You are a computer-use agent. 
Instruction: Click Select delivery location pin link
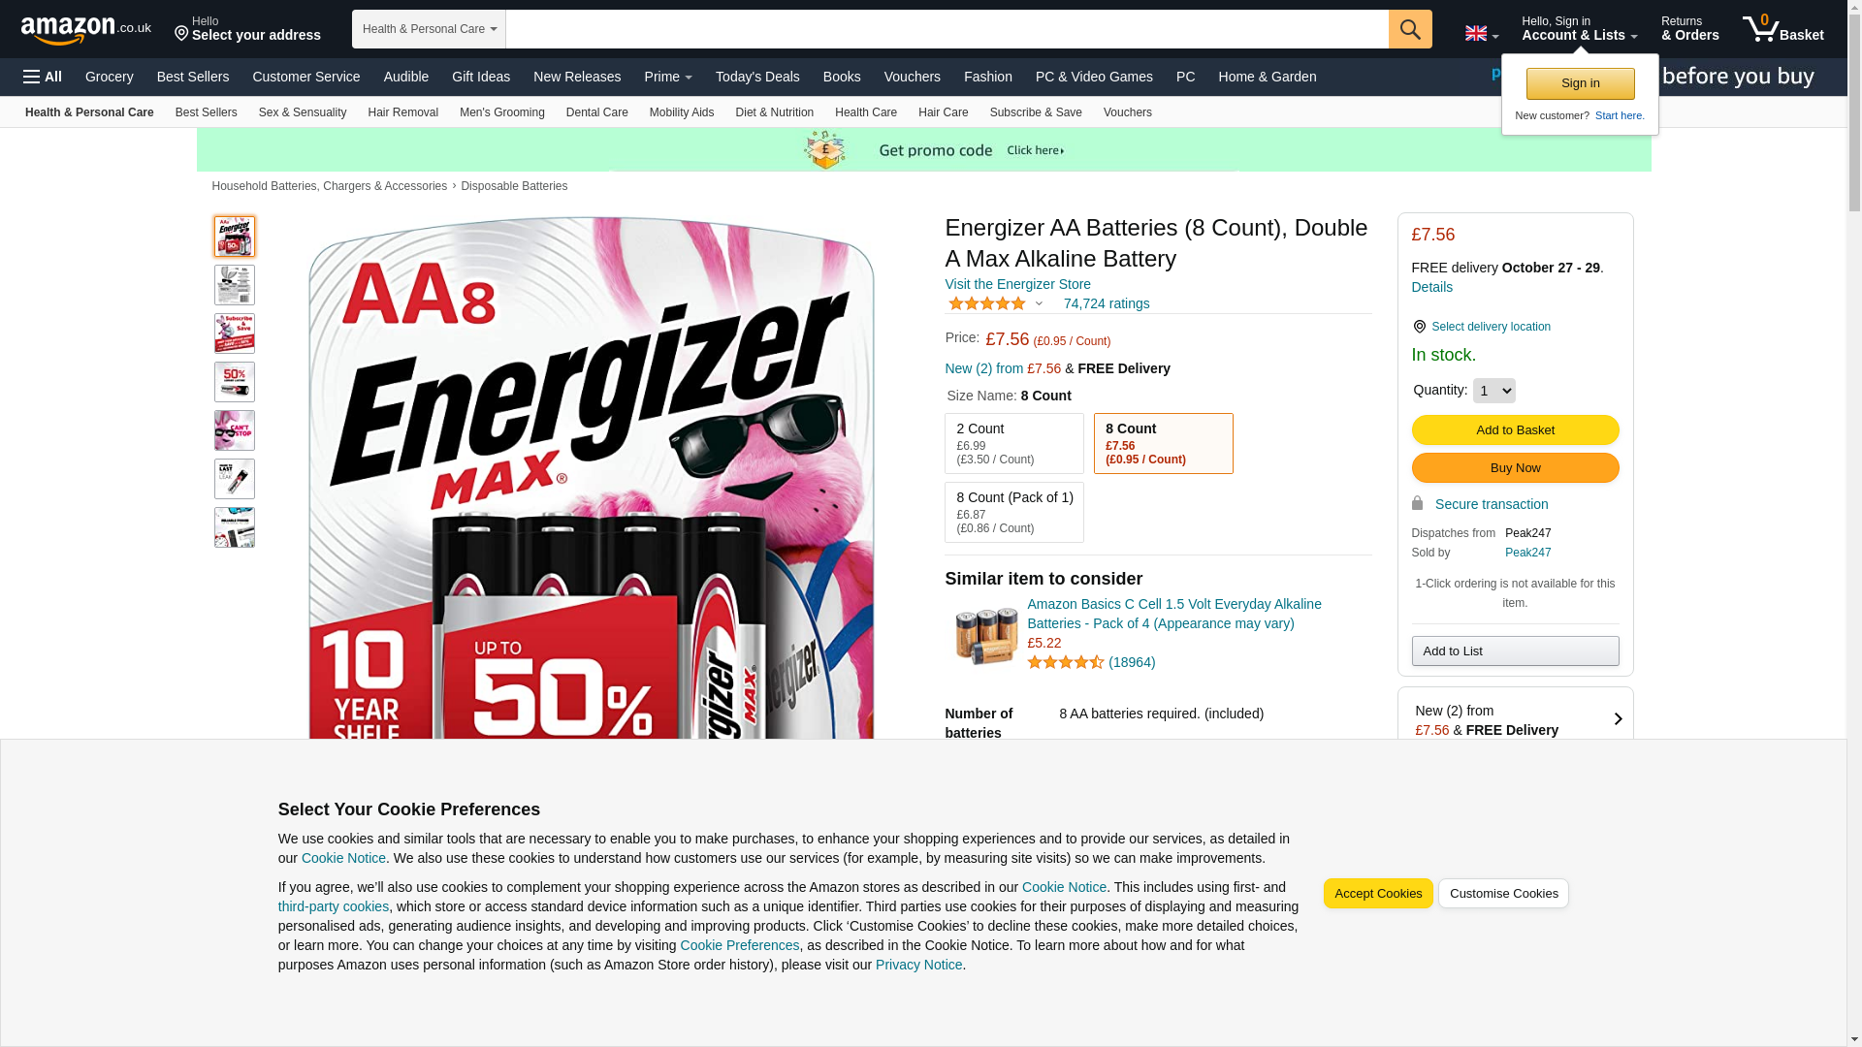pos(1481,327)
